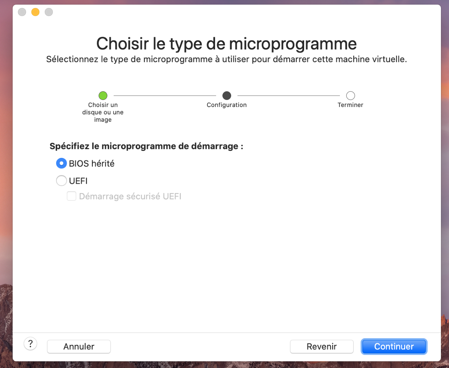The image size is (449, 368).
Task: Click the "Choisir un disque ou une image" label
Action: [x=103, y=112]
